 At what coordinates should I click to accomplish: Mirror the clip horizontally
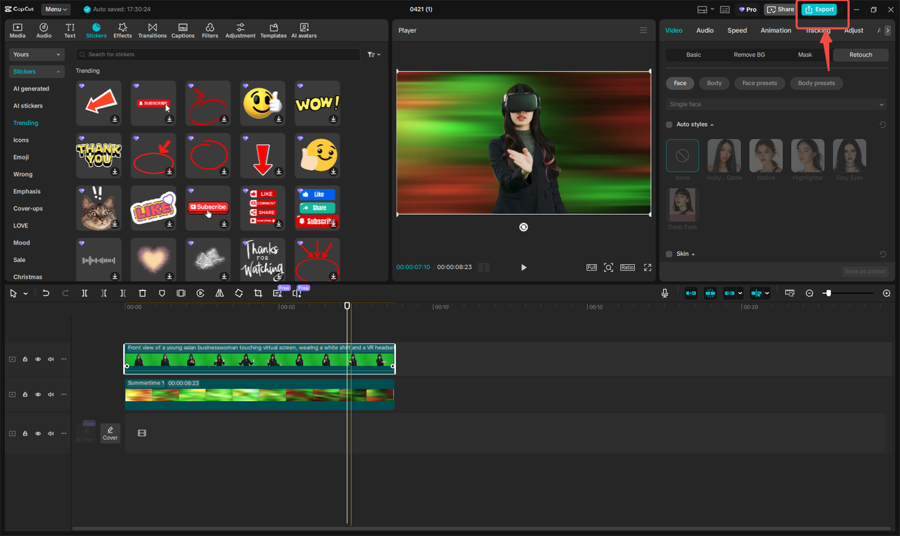pyautogui.click(x=219, y=293)
